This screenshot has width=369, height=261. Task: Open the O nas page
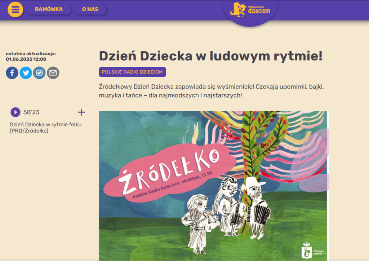pos(90,9)
